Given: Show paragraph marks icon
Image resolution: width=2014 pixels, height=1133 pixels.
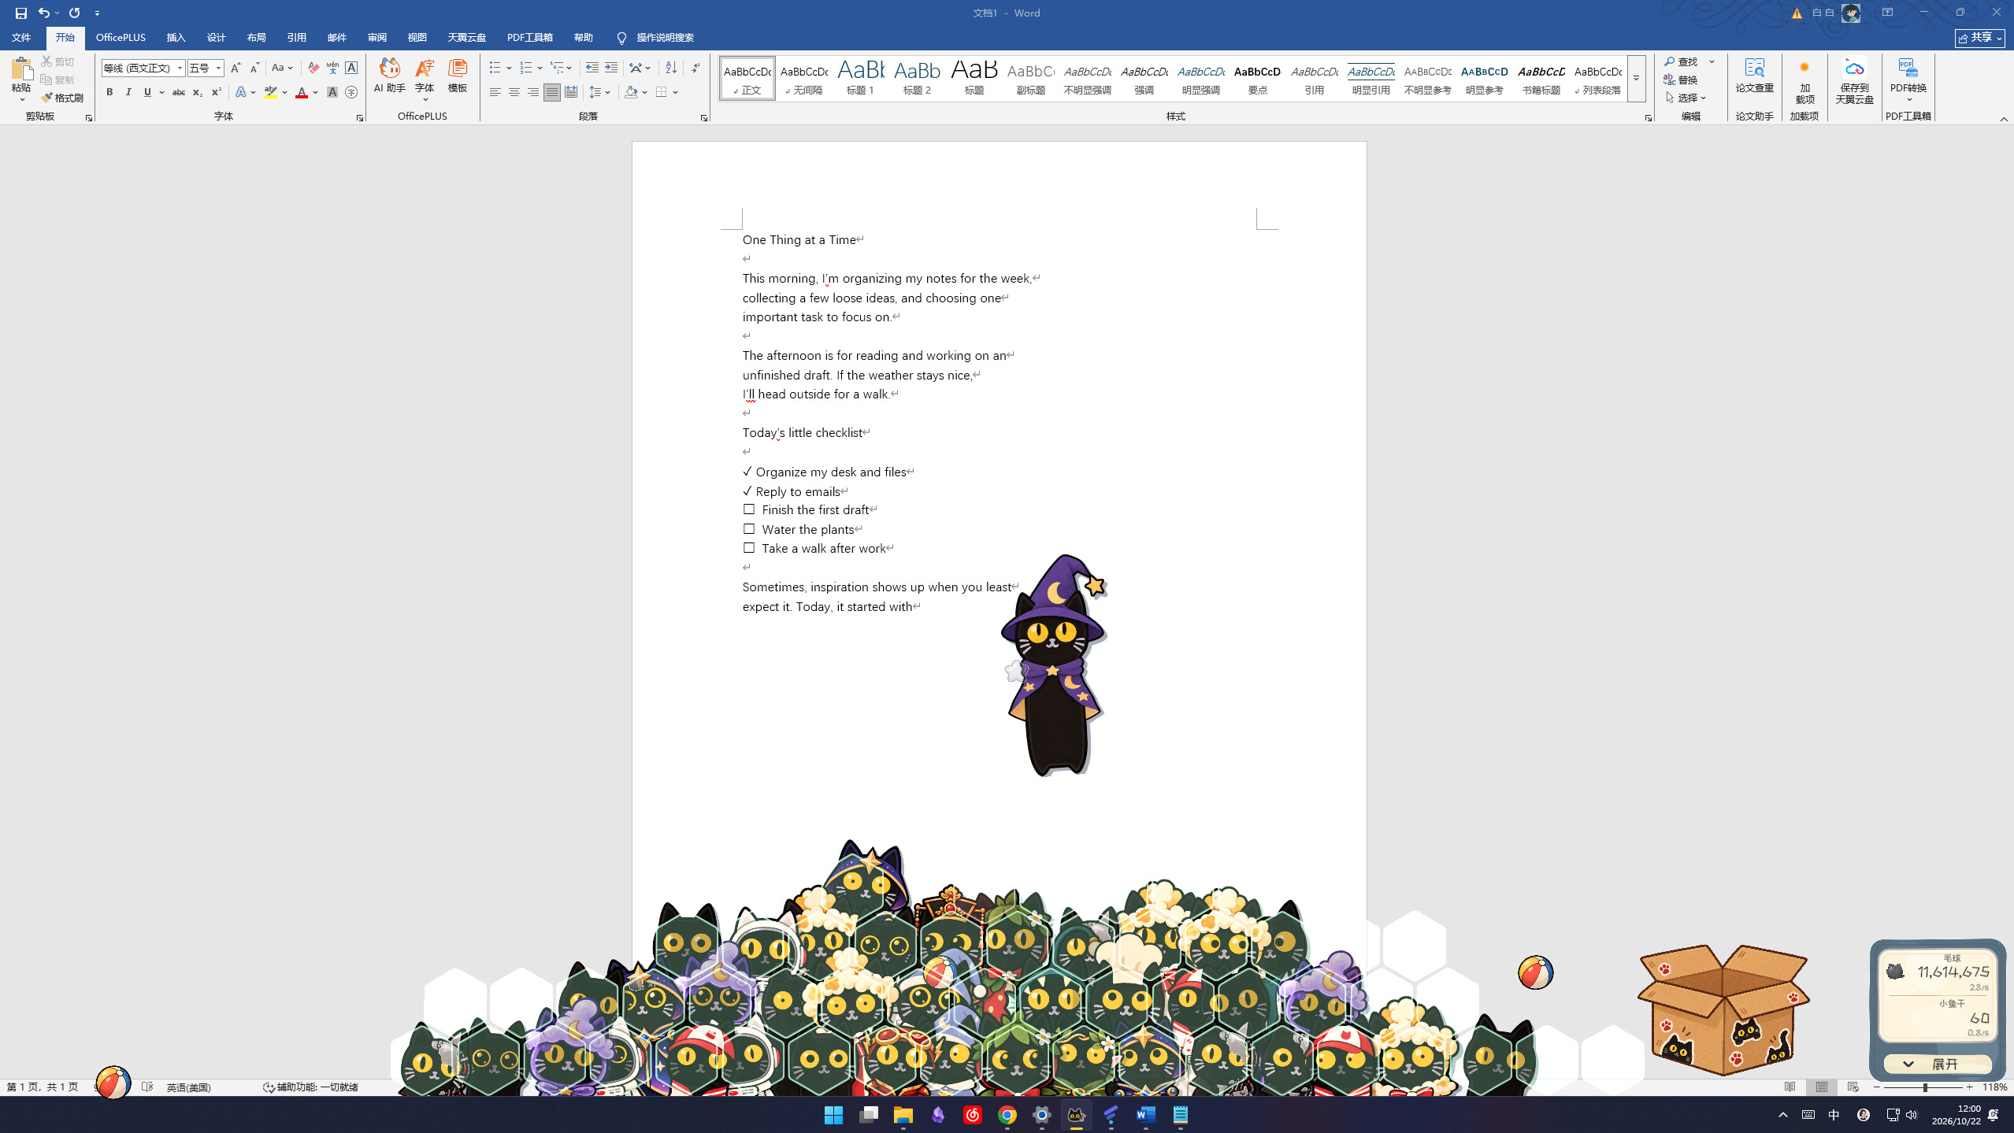Looking at the screenshot, I should (695, 68).
